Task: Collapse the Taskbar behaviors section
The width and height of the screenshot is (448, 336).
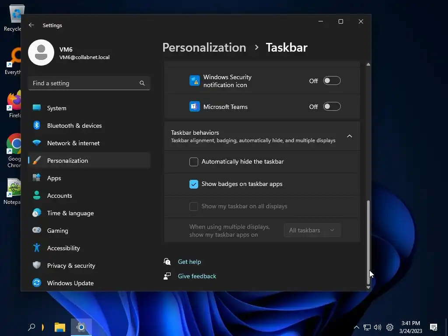Action: 350,136
